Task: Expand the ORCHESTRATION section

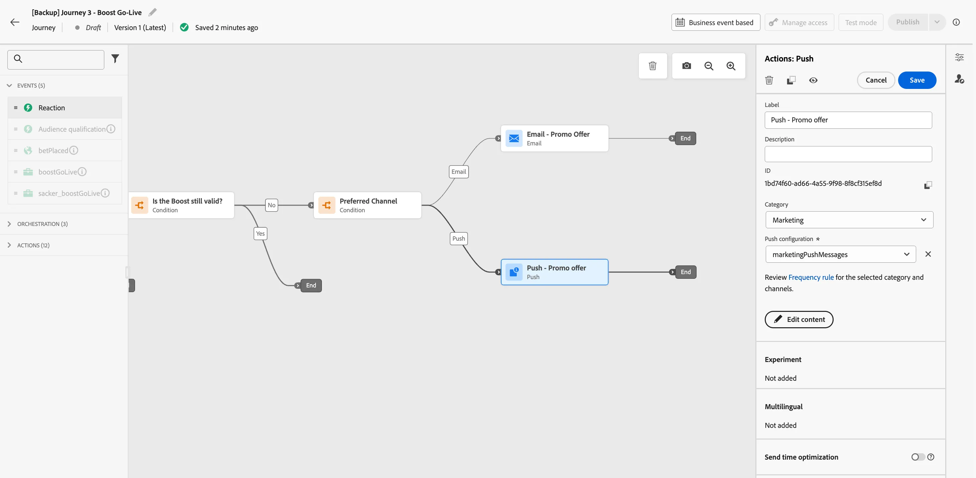Action: pyautogui.click(x=9, y=224)
